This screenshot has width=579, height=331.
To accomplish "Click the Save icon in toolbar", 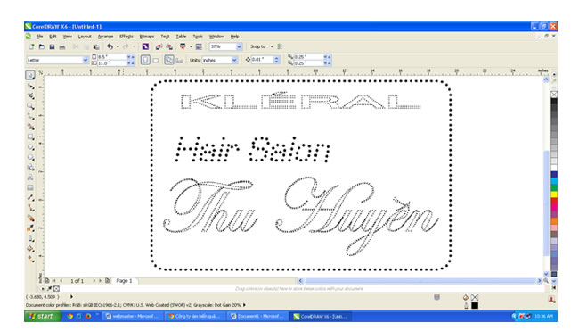I will (52, 47).
